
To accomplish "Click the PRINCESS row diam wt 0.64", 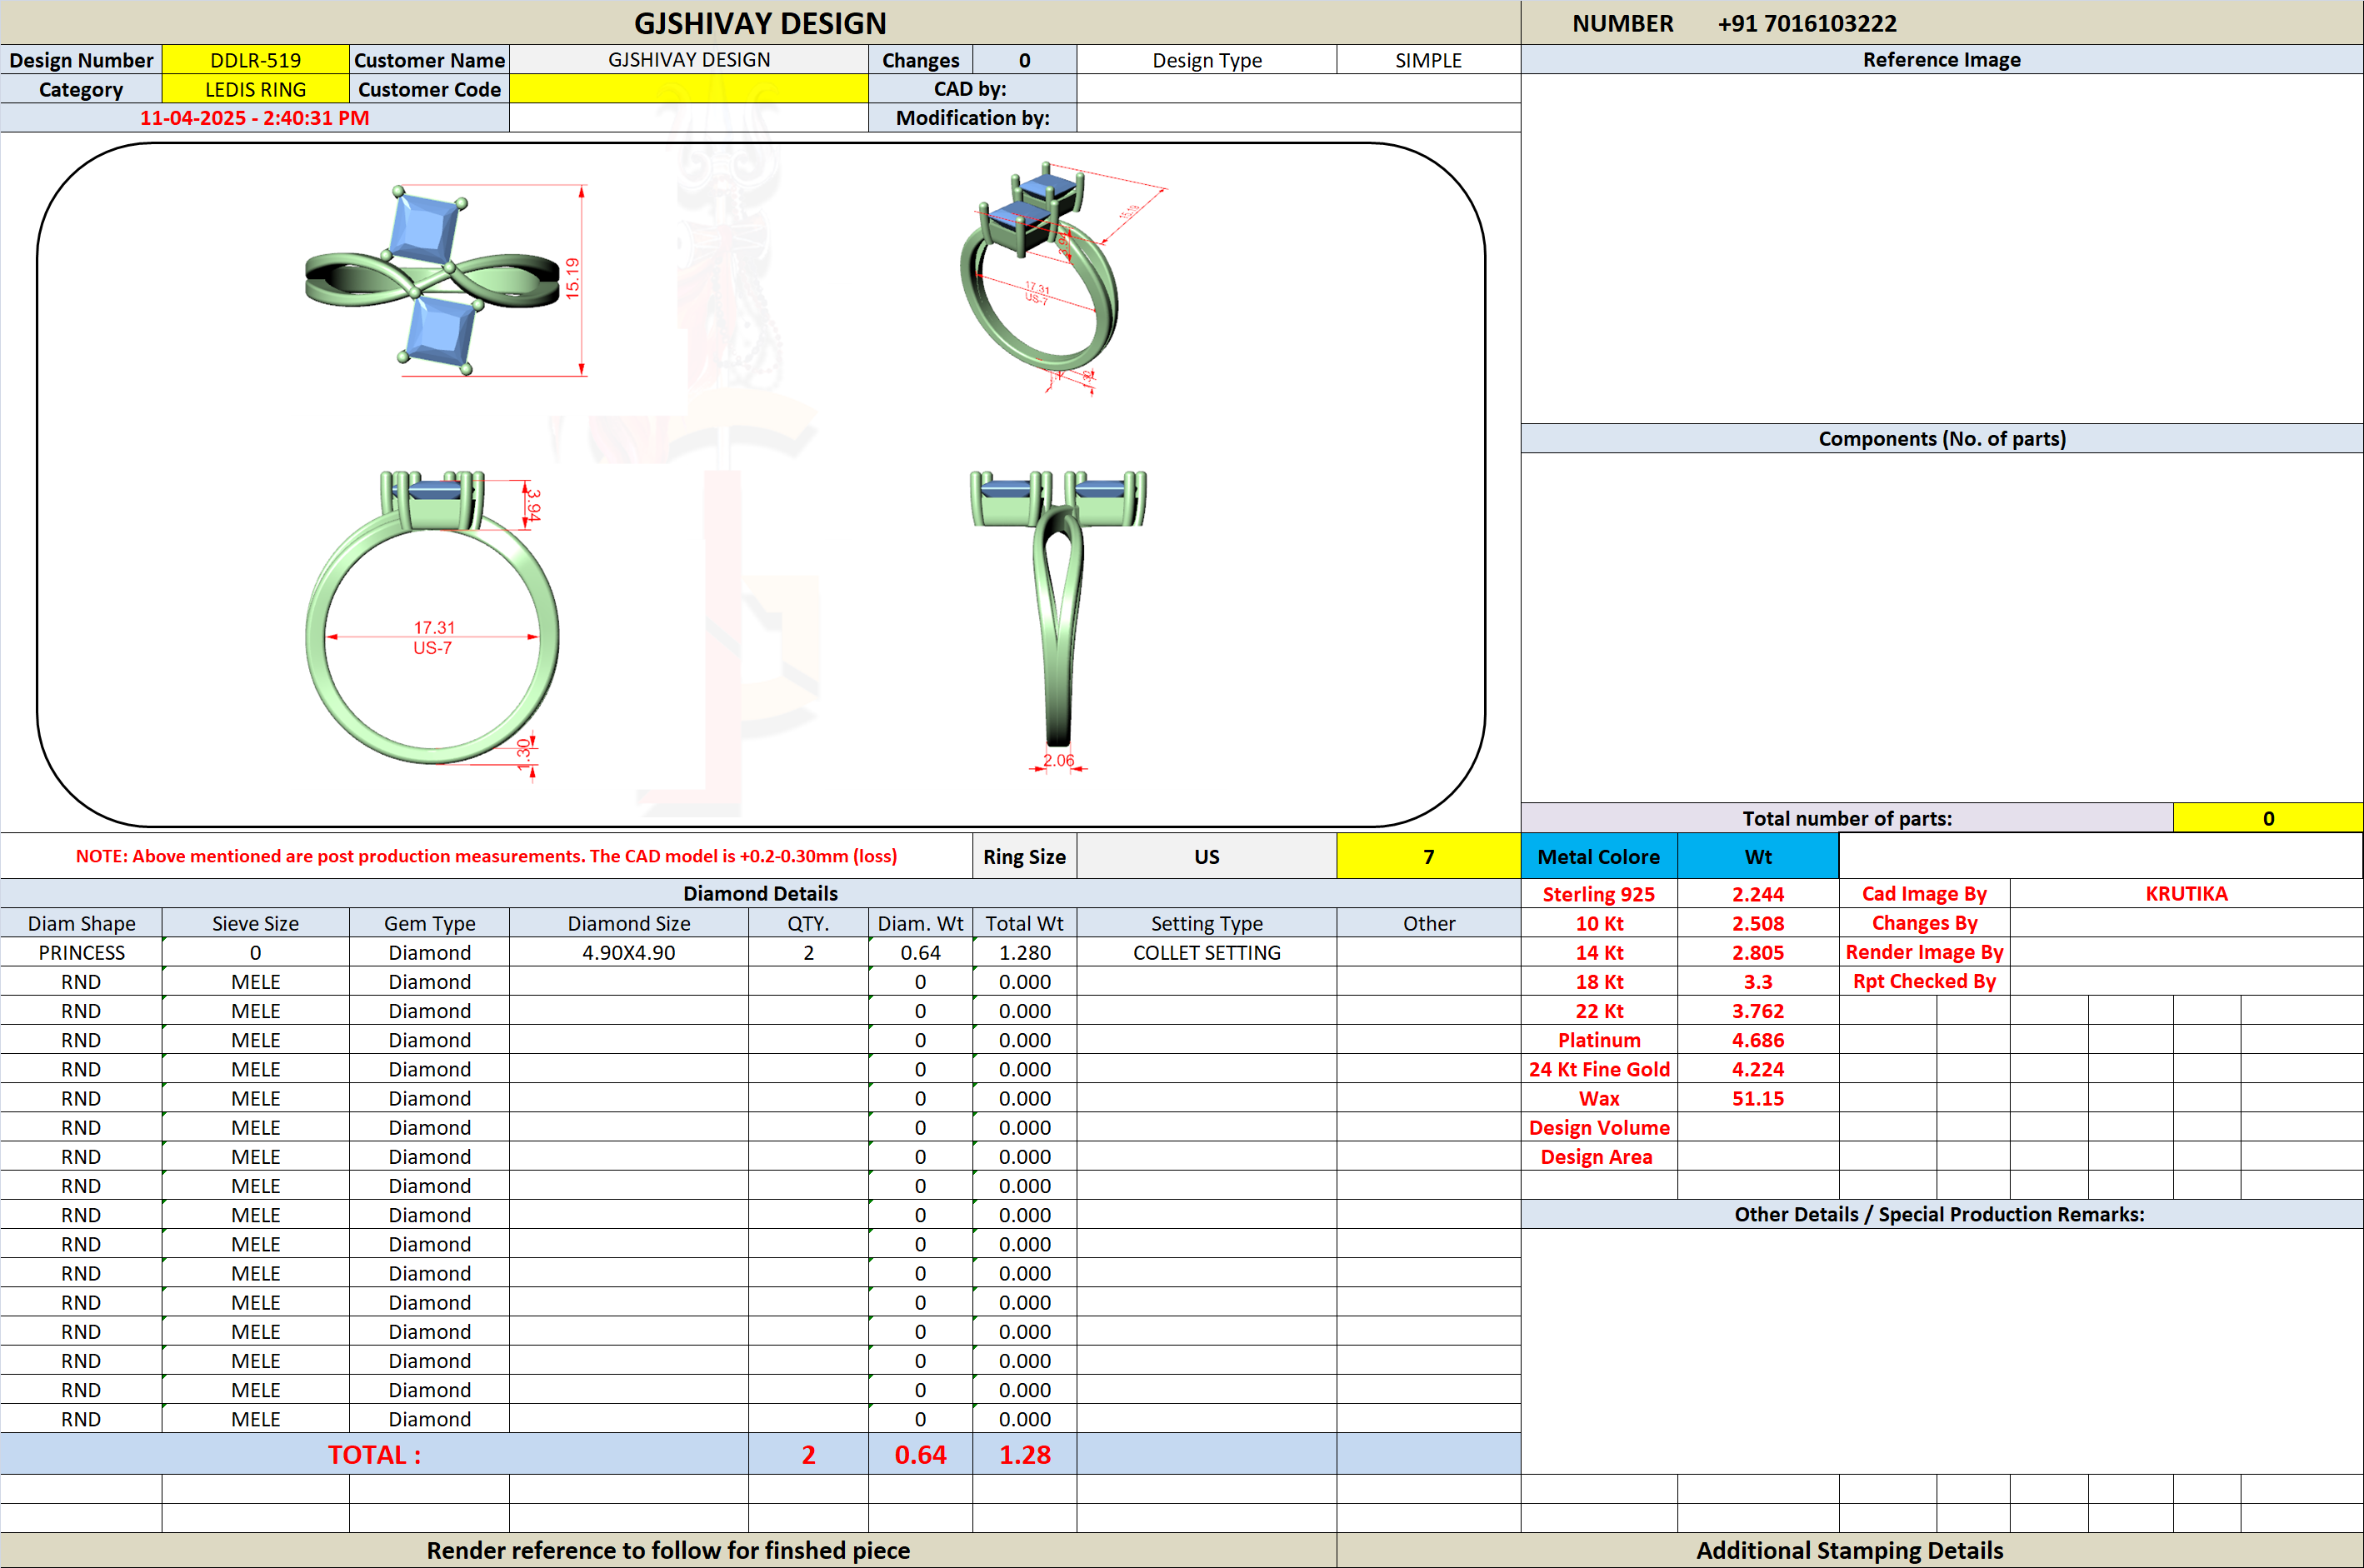I will 920,952.
